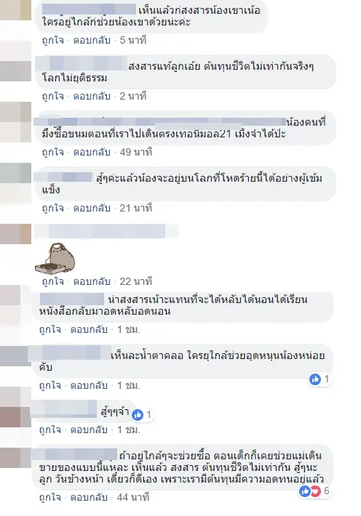Click ถูกใจ under the cat sticker comment
This screenshot has width=361, height=516.
(x=52, y=281)
